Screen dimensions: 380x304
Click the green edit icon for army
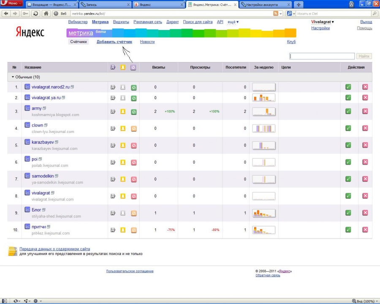348,111
